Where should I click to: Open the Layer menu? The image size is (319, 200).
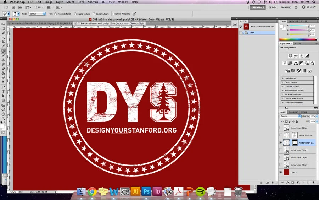[x=59, y=2]
